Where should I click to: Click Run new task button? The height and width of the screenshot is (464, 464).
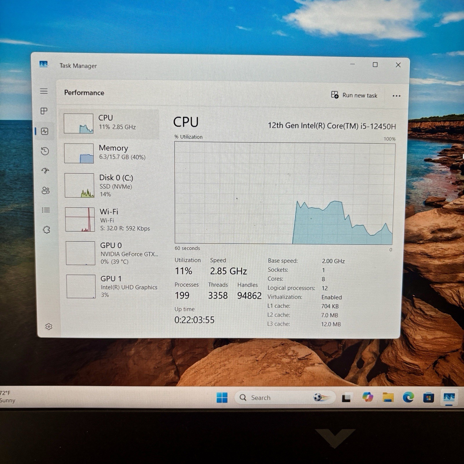coord(354,95)
